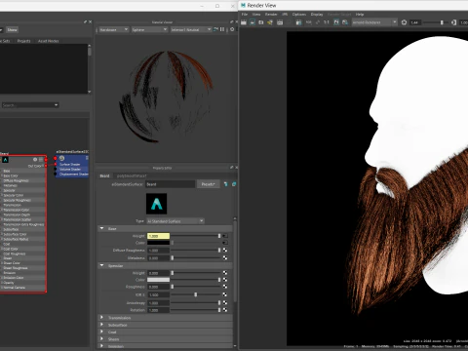Click the white Specular Color swatch
468x351 pixels.
tap(158, 280)
